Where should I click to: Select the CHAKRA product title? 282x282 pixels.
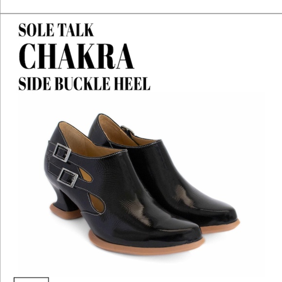pos(76,56)
